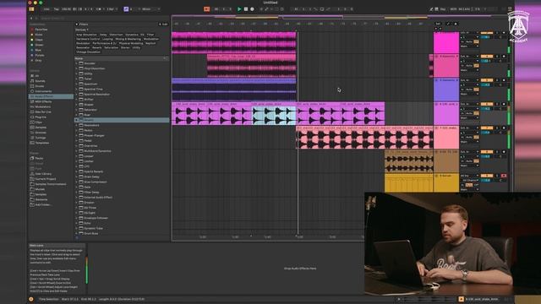
Task: Open track 7 All Ins input dropdown
Action: click(469, 176)
